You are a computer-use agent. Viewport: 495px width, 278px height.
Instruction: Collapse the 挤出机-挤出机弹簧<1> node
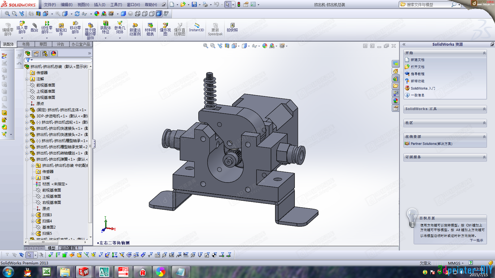(27, 159)
